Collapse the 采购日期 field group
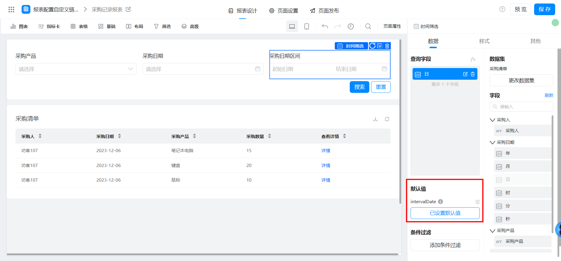 (492, 142)
